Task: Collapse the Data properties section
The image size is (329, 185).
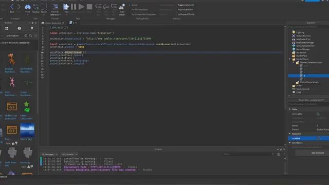Action: pos(290,109)
